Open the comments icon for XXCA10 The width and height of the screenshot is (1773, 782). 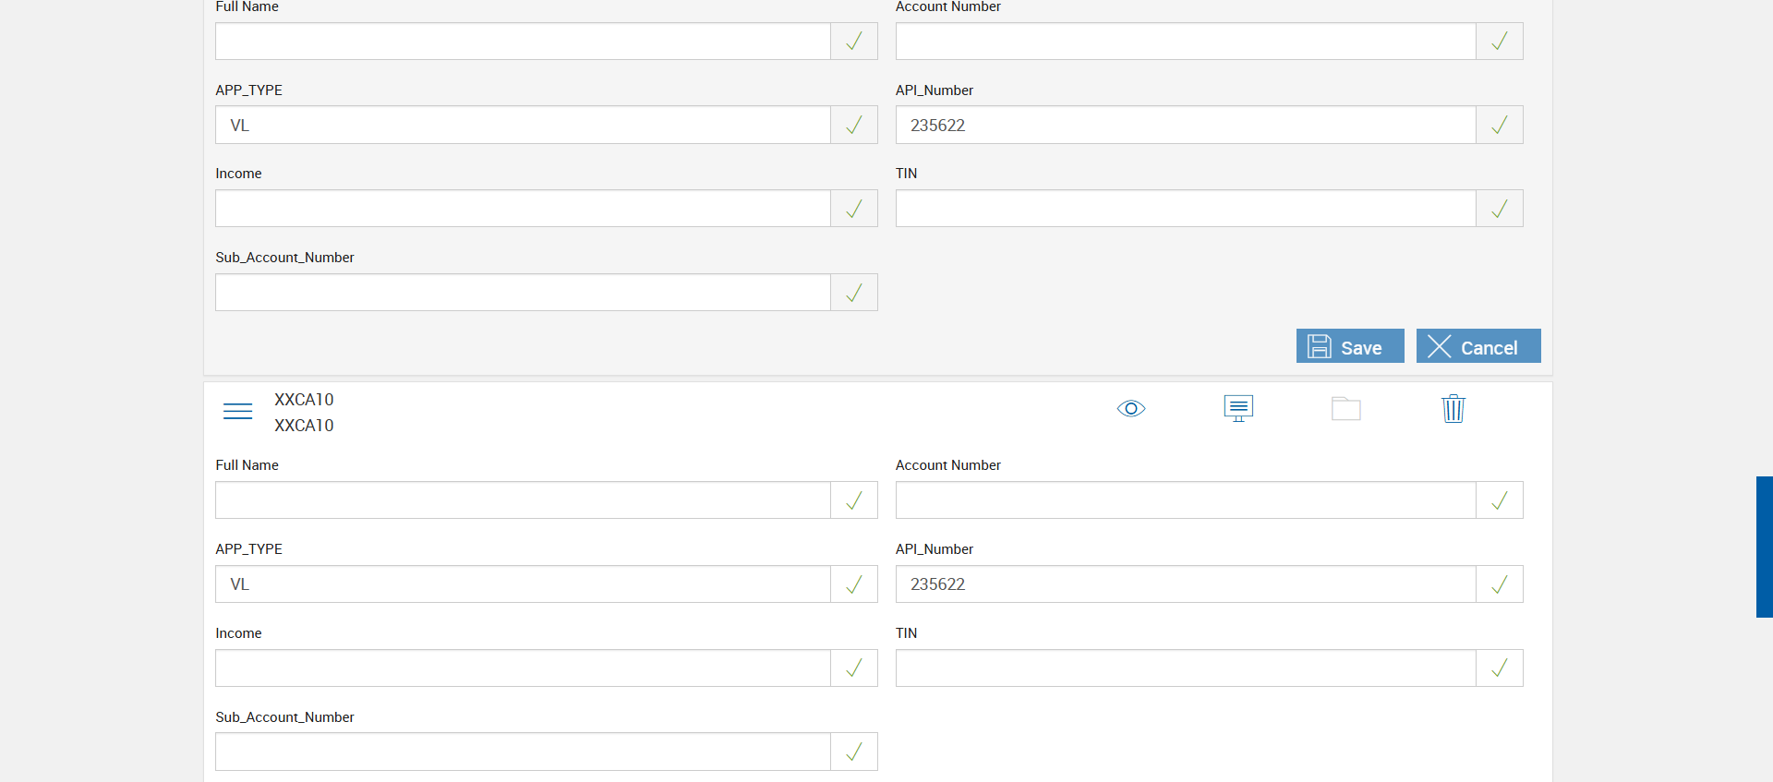coord(1238,408)
